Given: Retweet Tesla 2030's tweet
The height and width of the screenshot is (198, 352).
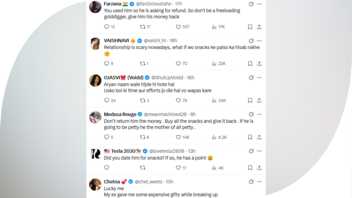Looking at the screenshot, I should 142,167.
